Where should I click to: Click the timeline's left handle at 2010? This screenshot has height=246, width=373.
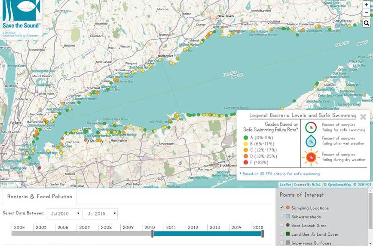[x=153, y=234]
